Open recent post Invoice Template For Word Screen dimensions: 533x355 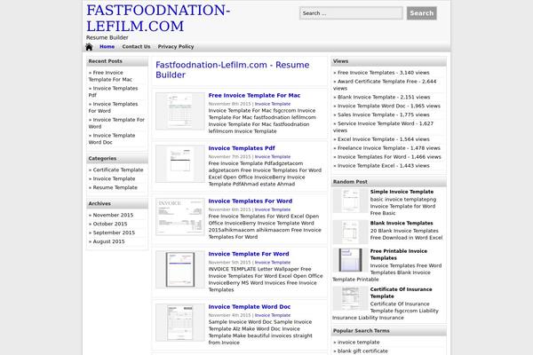[116, 123]
